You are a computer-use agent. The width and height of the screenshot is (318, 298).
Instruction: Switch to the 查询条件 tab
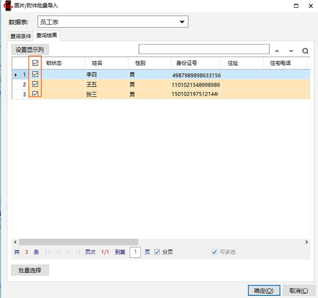21,36
